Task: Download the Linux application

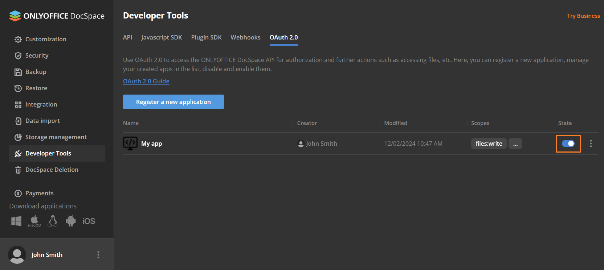Action: pyautogui.click(x=53, y=221)
